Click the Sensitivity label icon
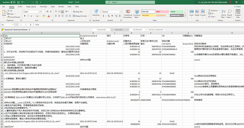The width and height of the screenshot is (244, 128). tap(96, 12)
